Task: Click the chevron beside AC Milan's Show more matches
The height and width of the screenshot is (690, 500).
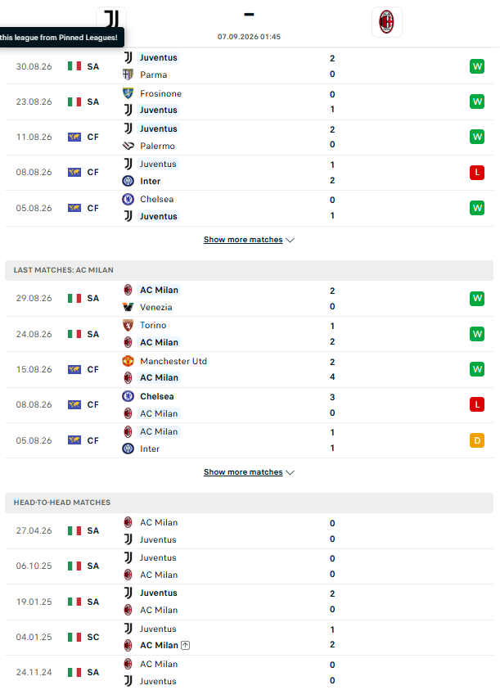Action: click(290, 472)
